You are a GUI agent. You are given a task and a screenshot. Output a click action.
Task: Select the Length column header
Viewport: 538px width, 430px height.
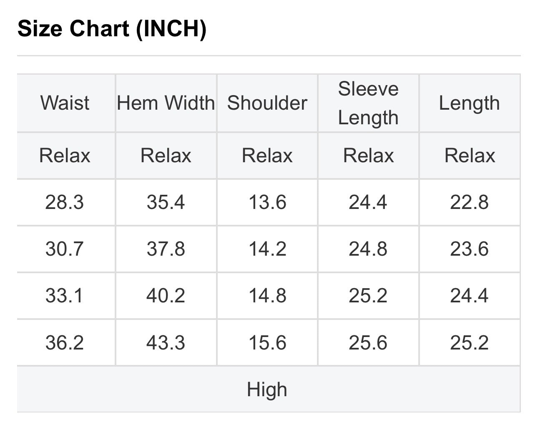click(x=470, y=103)
